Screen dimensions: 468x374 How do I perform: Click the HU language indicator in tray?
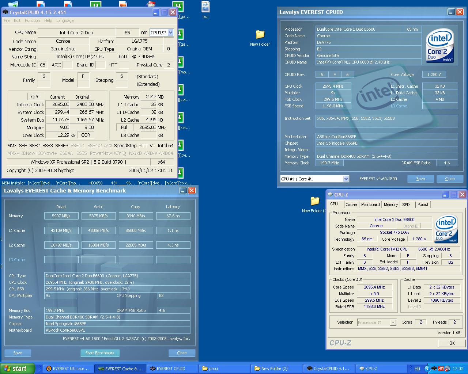[x=417, y=369]
